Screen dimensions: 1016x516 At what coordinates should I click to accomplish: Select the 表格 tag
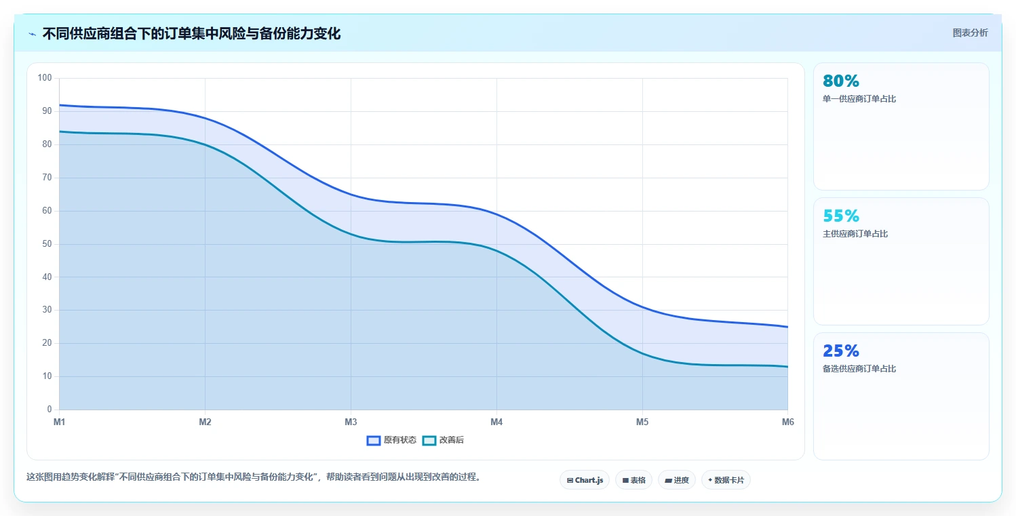633,480
